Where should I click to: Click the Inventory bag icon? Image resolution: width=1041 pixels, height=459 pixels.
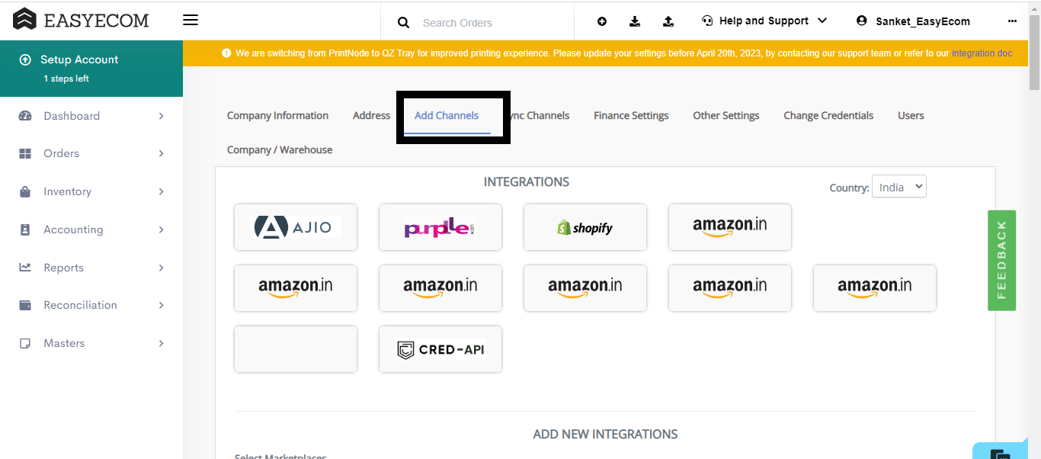pyautogui.click(x=25, y=191)
